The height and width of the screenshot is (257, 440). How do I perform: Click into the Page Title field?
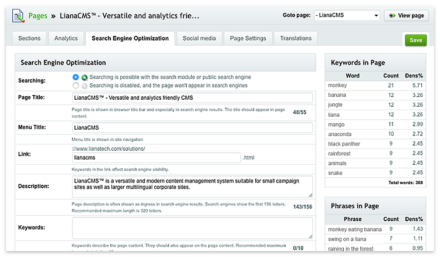192,98
